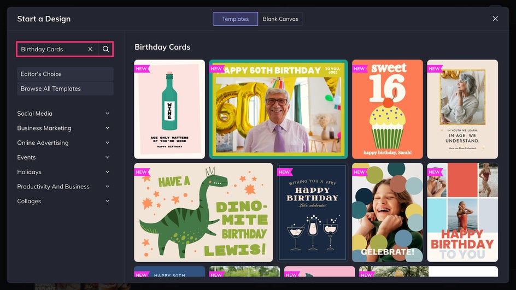516x290 pixels.
Task: Click the Start a Design title
Action: [44, 19]
